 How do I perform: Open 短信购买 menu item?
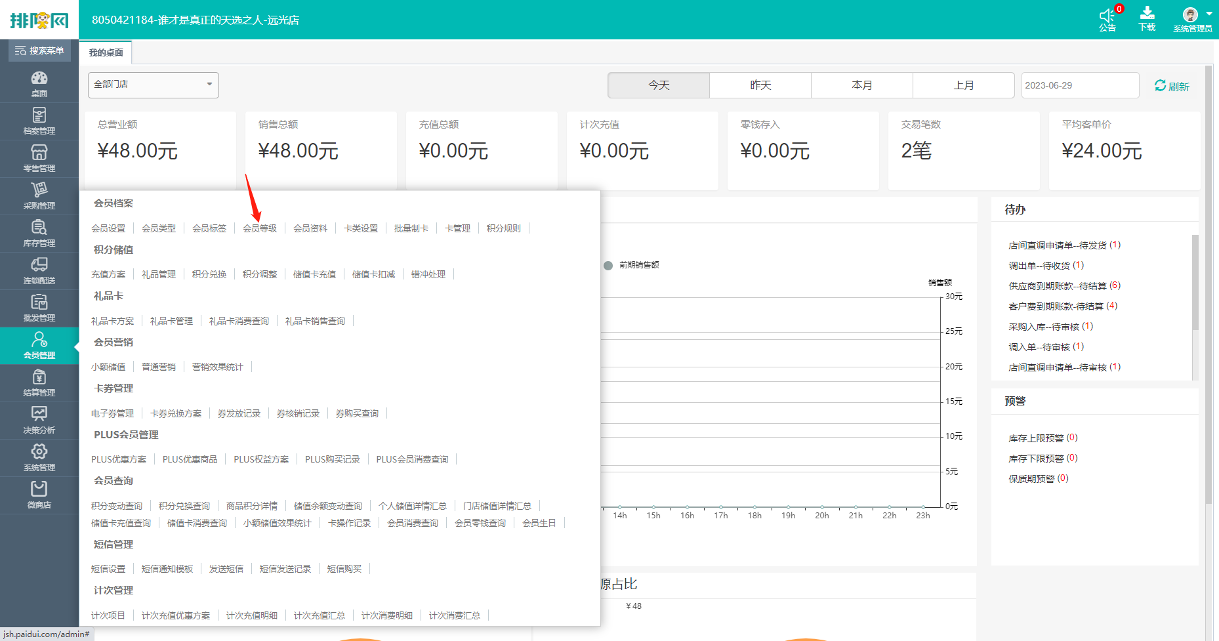[344, 569]
